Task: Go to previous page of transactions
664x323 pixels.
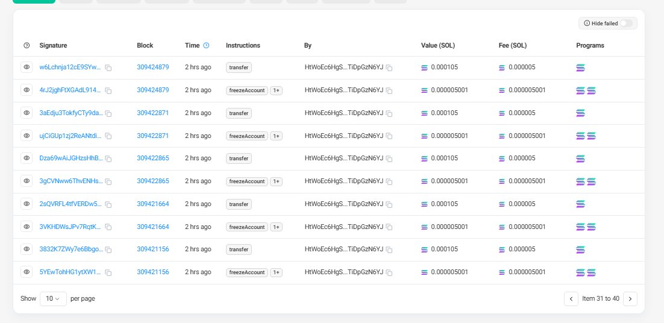Action: click(571, 299)
